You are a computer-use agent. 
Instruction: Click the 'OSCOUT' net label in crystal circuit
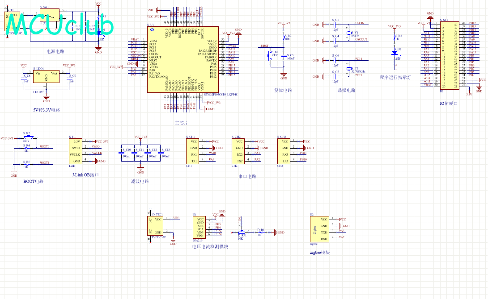tap(361, 39)
